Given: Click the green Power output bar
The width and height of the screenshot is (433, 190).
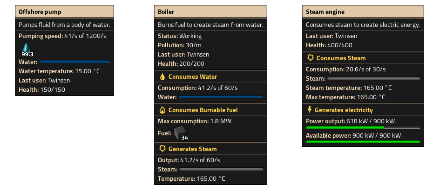Looking at the screenshot, I should 363,127.
